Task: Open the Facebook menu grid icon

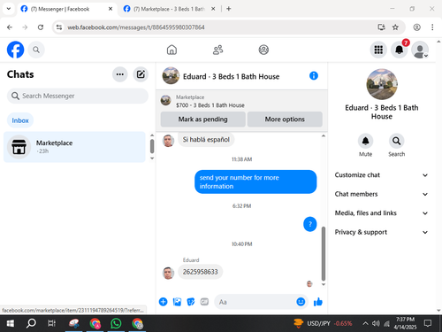Action: pyautogui.click(x=378, y=50)
